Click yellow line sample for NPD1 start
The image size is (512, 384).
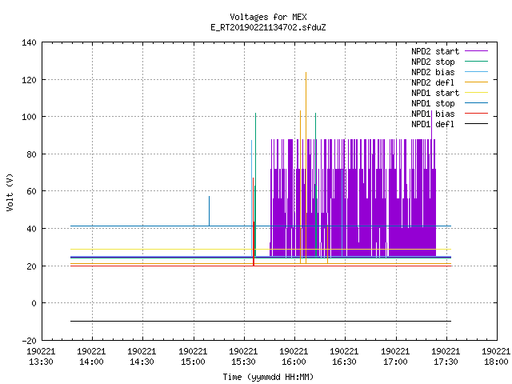pyautogui.click(x=476, y=93)
